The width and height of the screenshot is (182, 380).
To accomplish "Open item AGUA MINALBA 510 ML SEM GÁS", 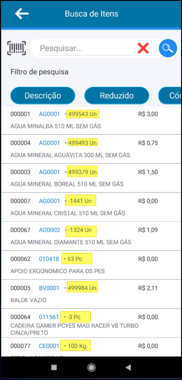I will pos(91,120).
